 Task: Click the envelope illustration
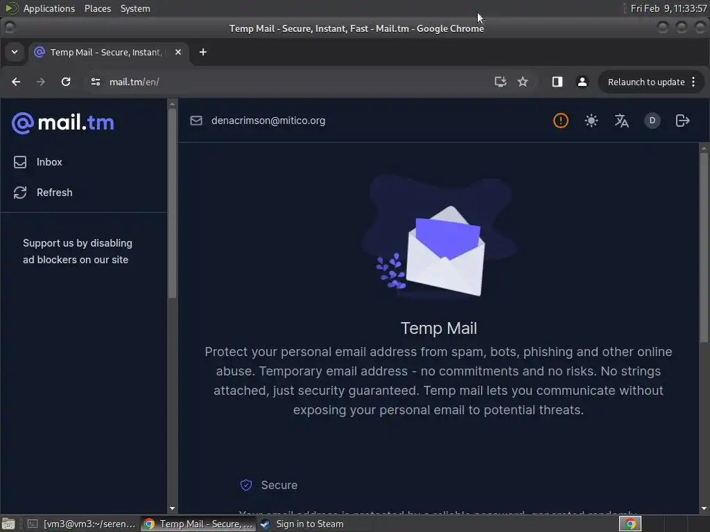pyautogui.click(x=438, y=238)
